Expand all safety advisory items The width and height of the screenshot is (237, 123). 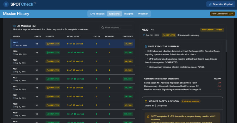click(x=149, y=106)
